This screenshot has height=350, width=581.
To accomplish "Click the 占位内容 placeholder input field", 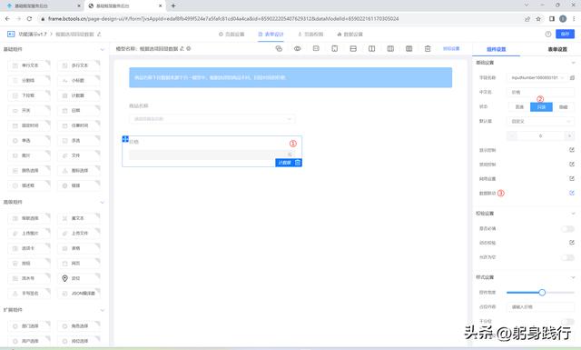I will (x=541, y=307).
